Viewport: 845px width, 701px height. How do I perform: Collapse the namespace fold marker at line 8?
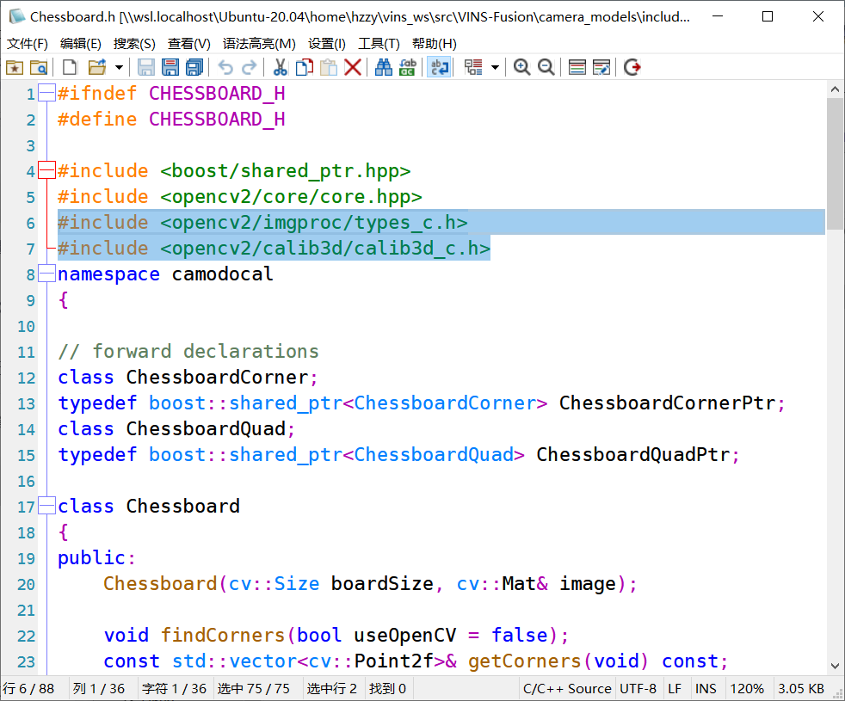click(x=46, y=274)
